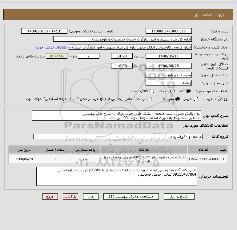Click the خروج exit button

(50, 197)
